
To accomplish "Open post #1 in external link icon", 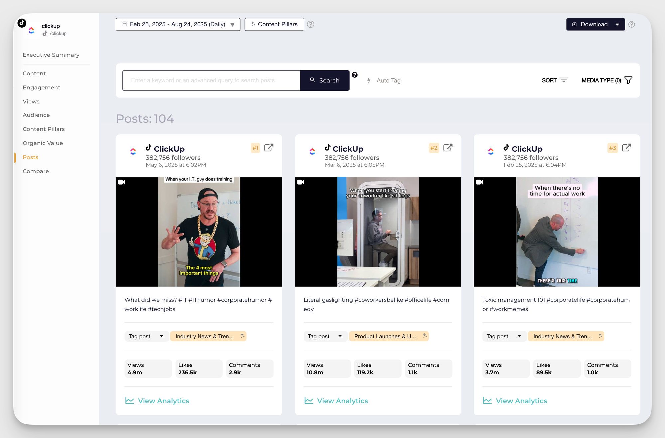I will point(269,148).
